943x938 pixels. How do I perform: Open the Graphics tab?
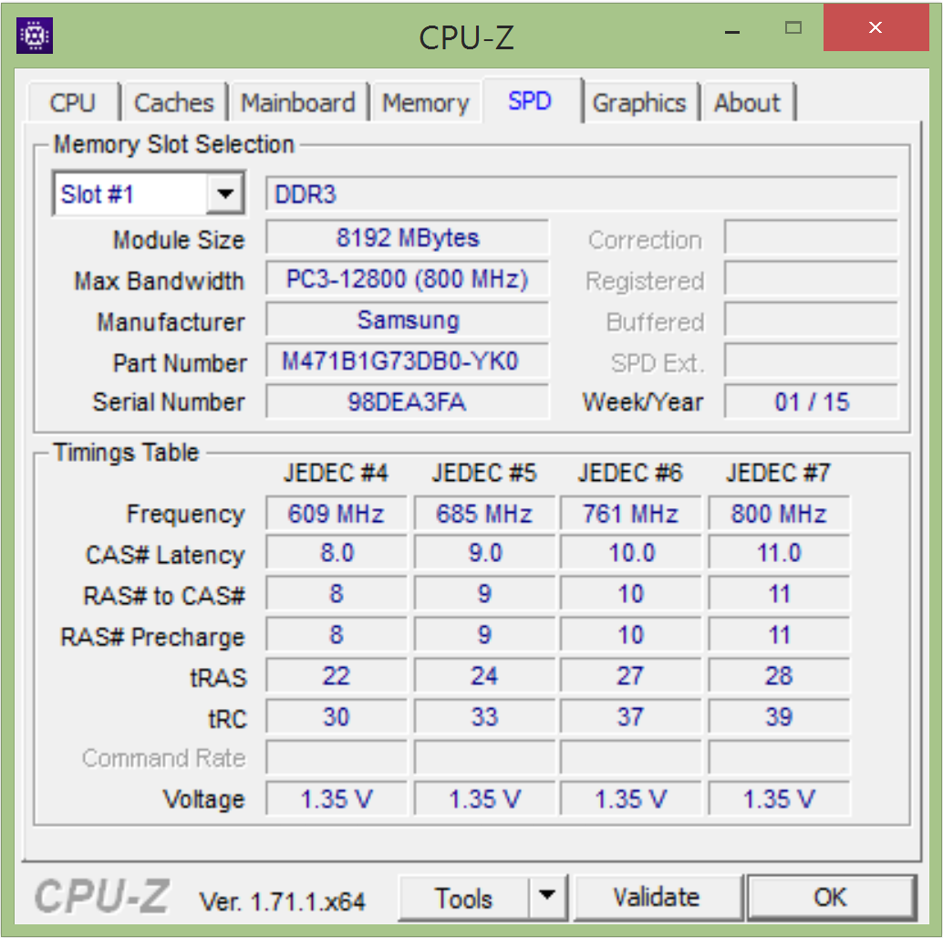coord(639,103)
